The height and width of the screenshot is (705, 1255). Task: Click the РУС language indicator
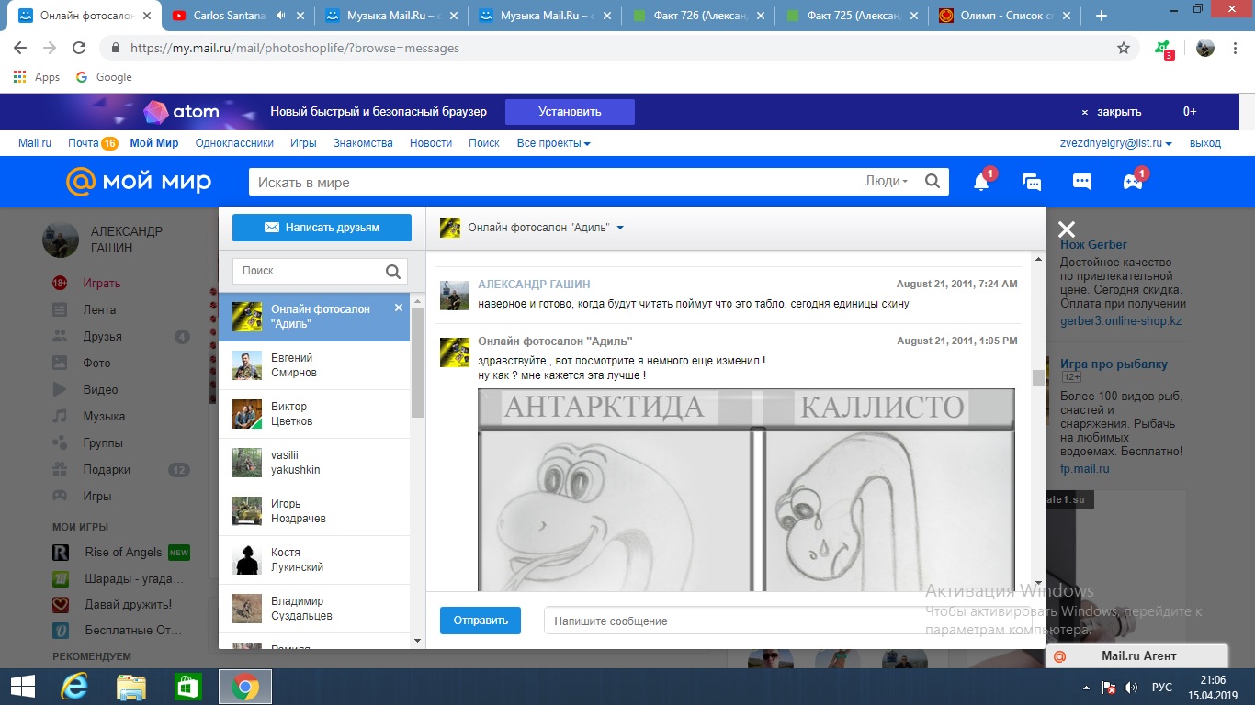coord(1162,688)
